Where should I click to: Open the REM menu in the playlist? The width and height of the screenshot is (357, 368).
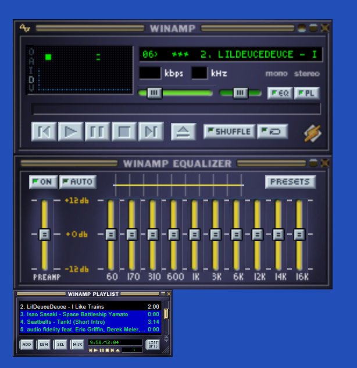coord(44,344)
